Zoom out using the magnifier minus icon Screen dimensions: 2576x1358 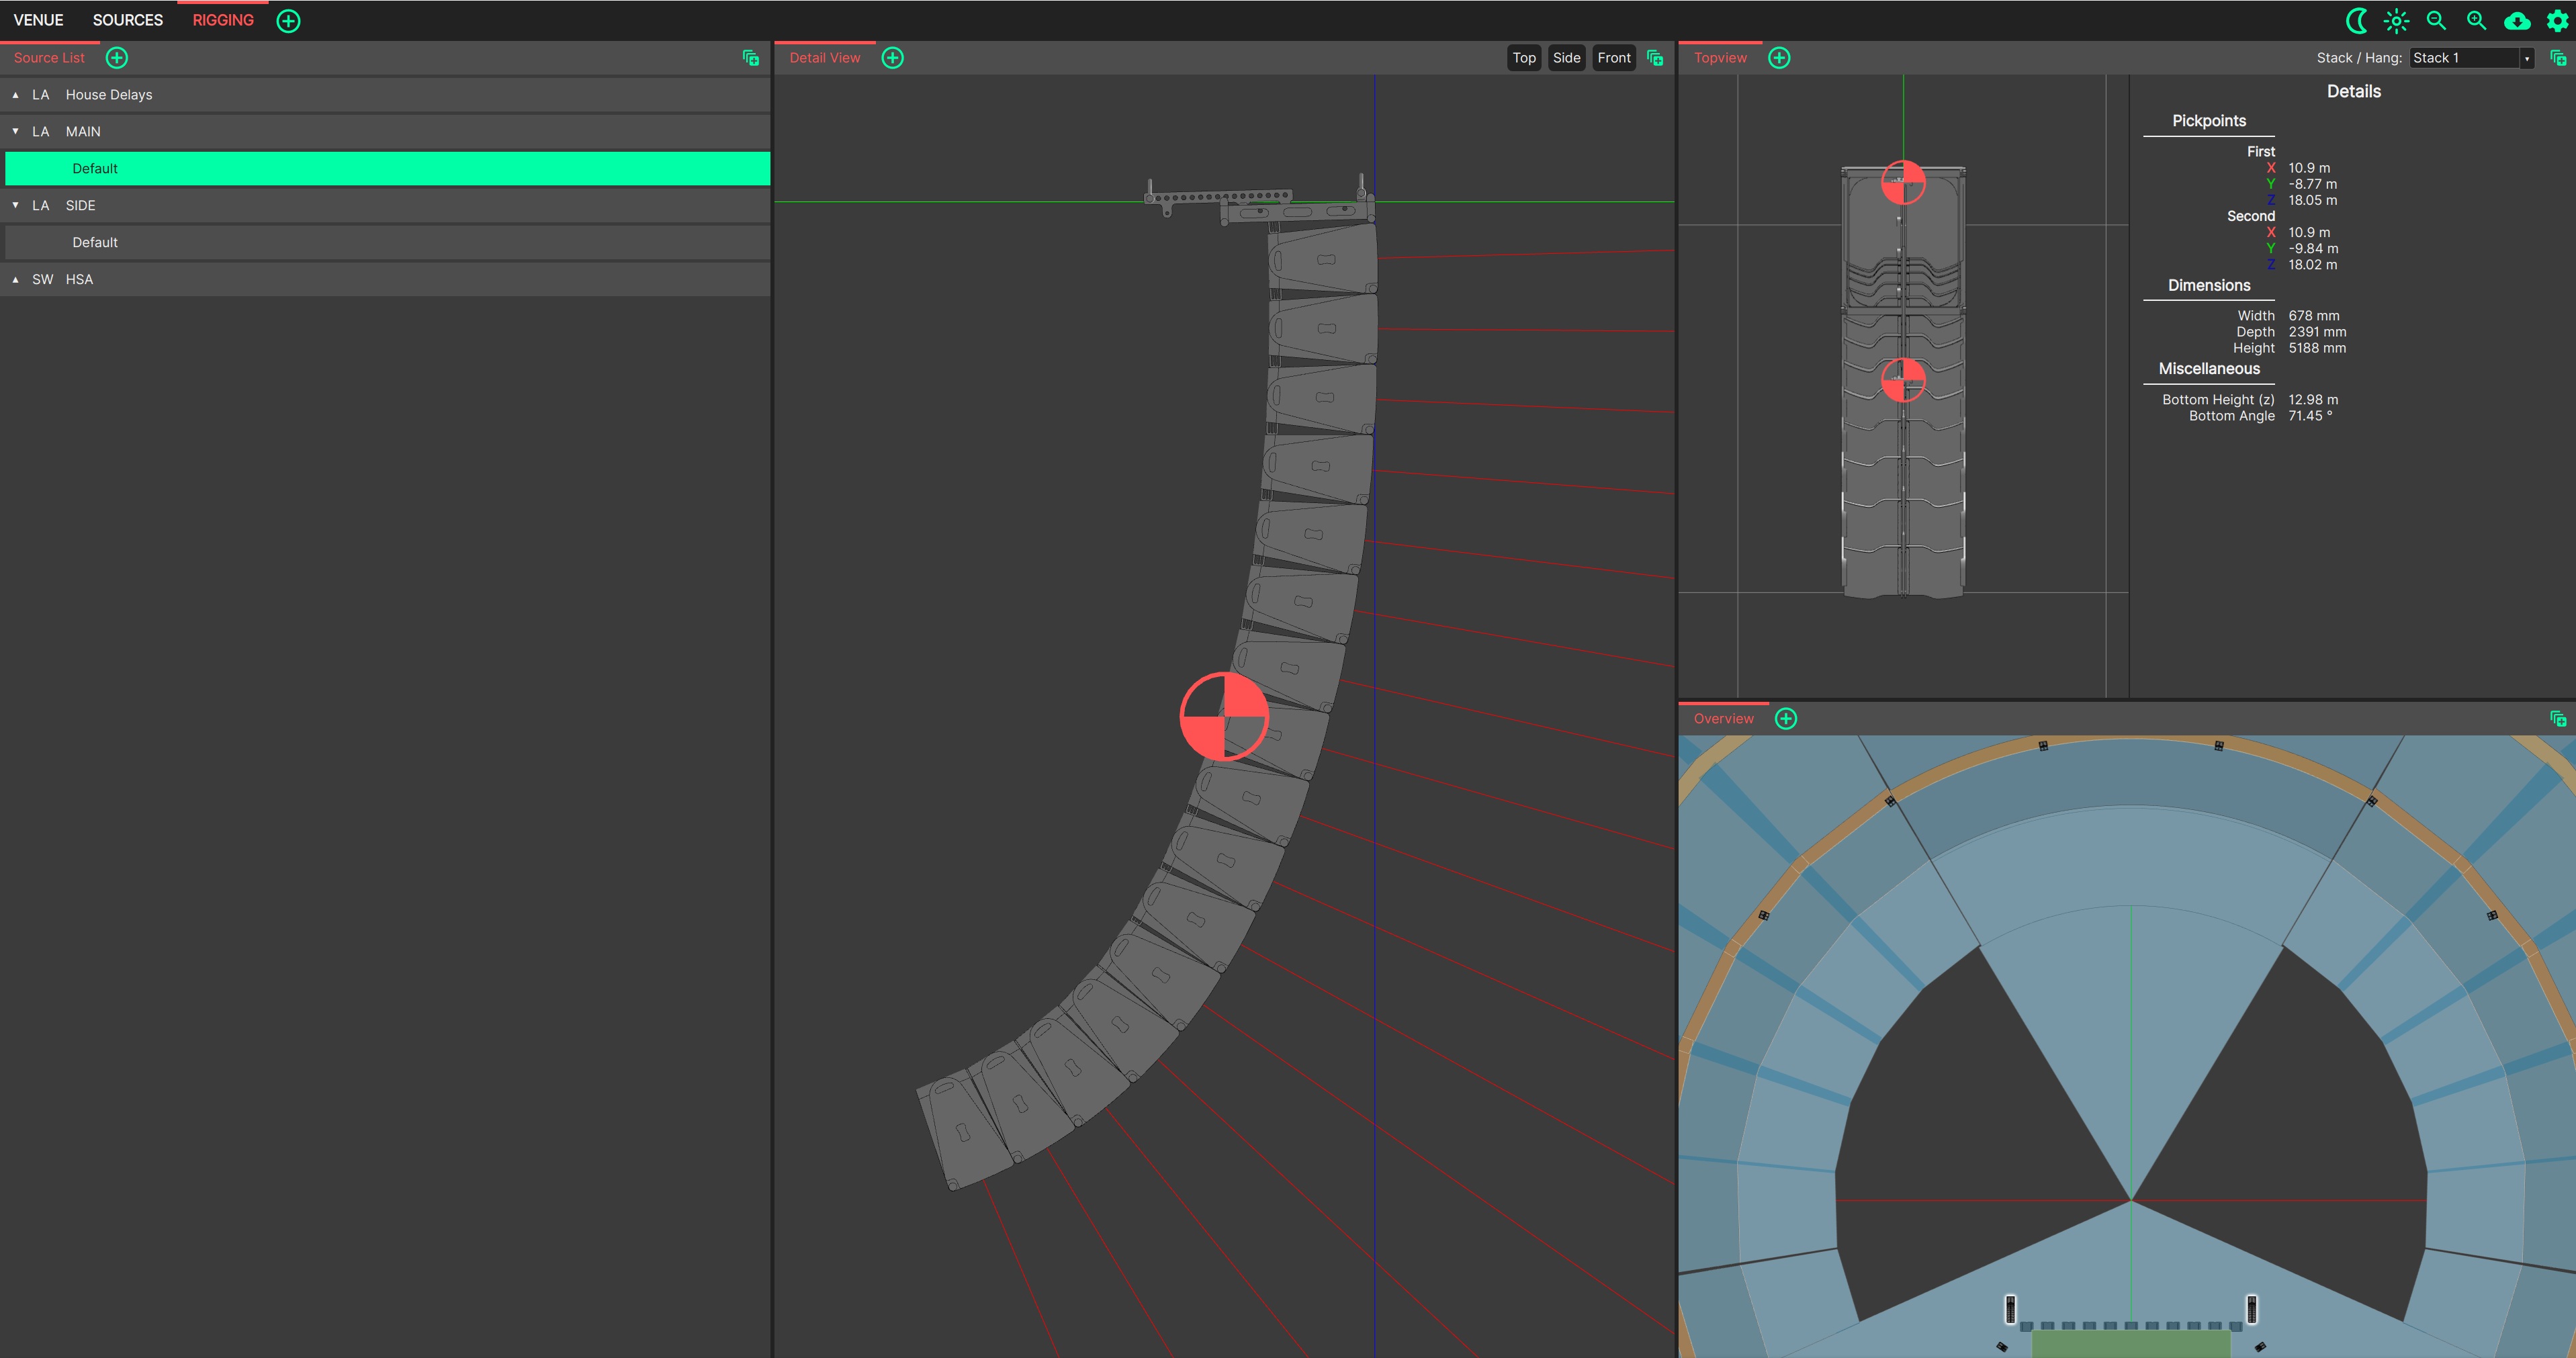point(2436,20)
